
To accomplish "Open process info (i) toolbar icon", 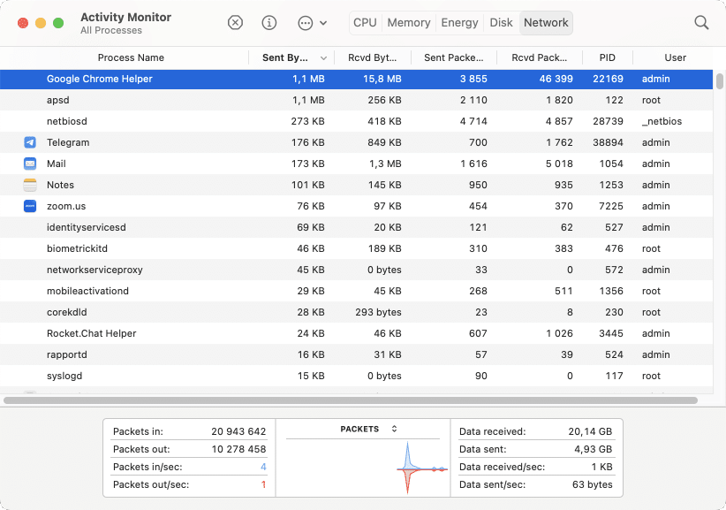I will (x=269, y=22).
